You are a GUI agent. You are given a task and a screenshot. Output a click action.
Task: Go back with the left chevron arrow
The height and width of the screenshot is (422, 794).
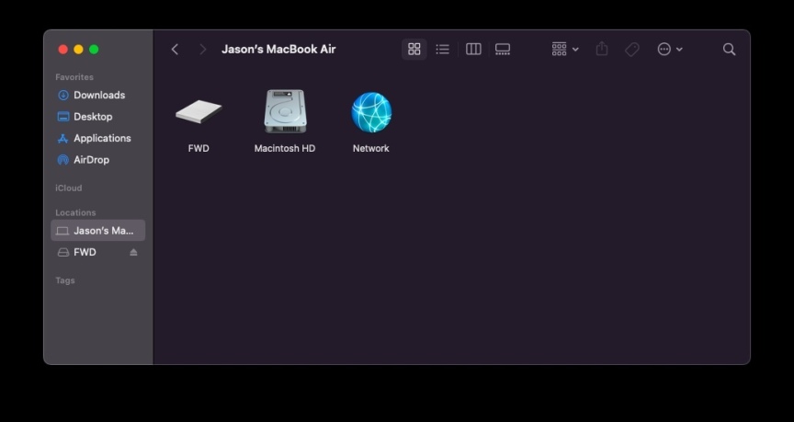(175, 49)
